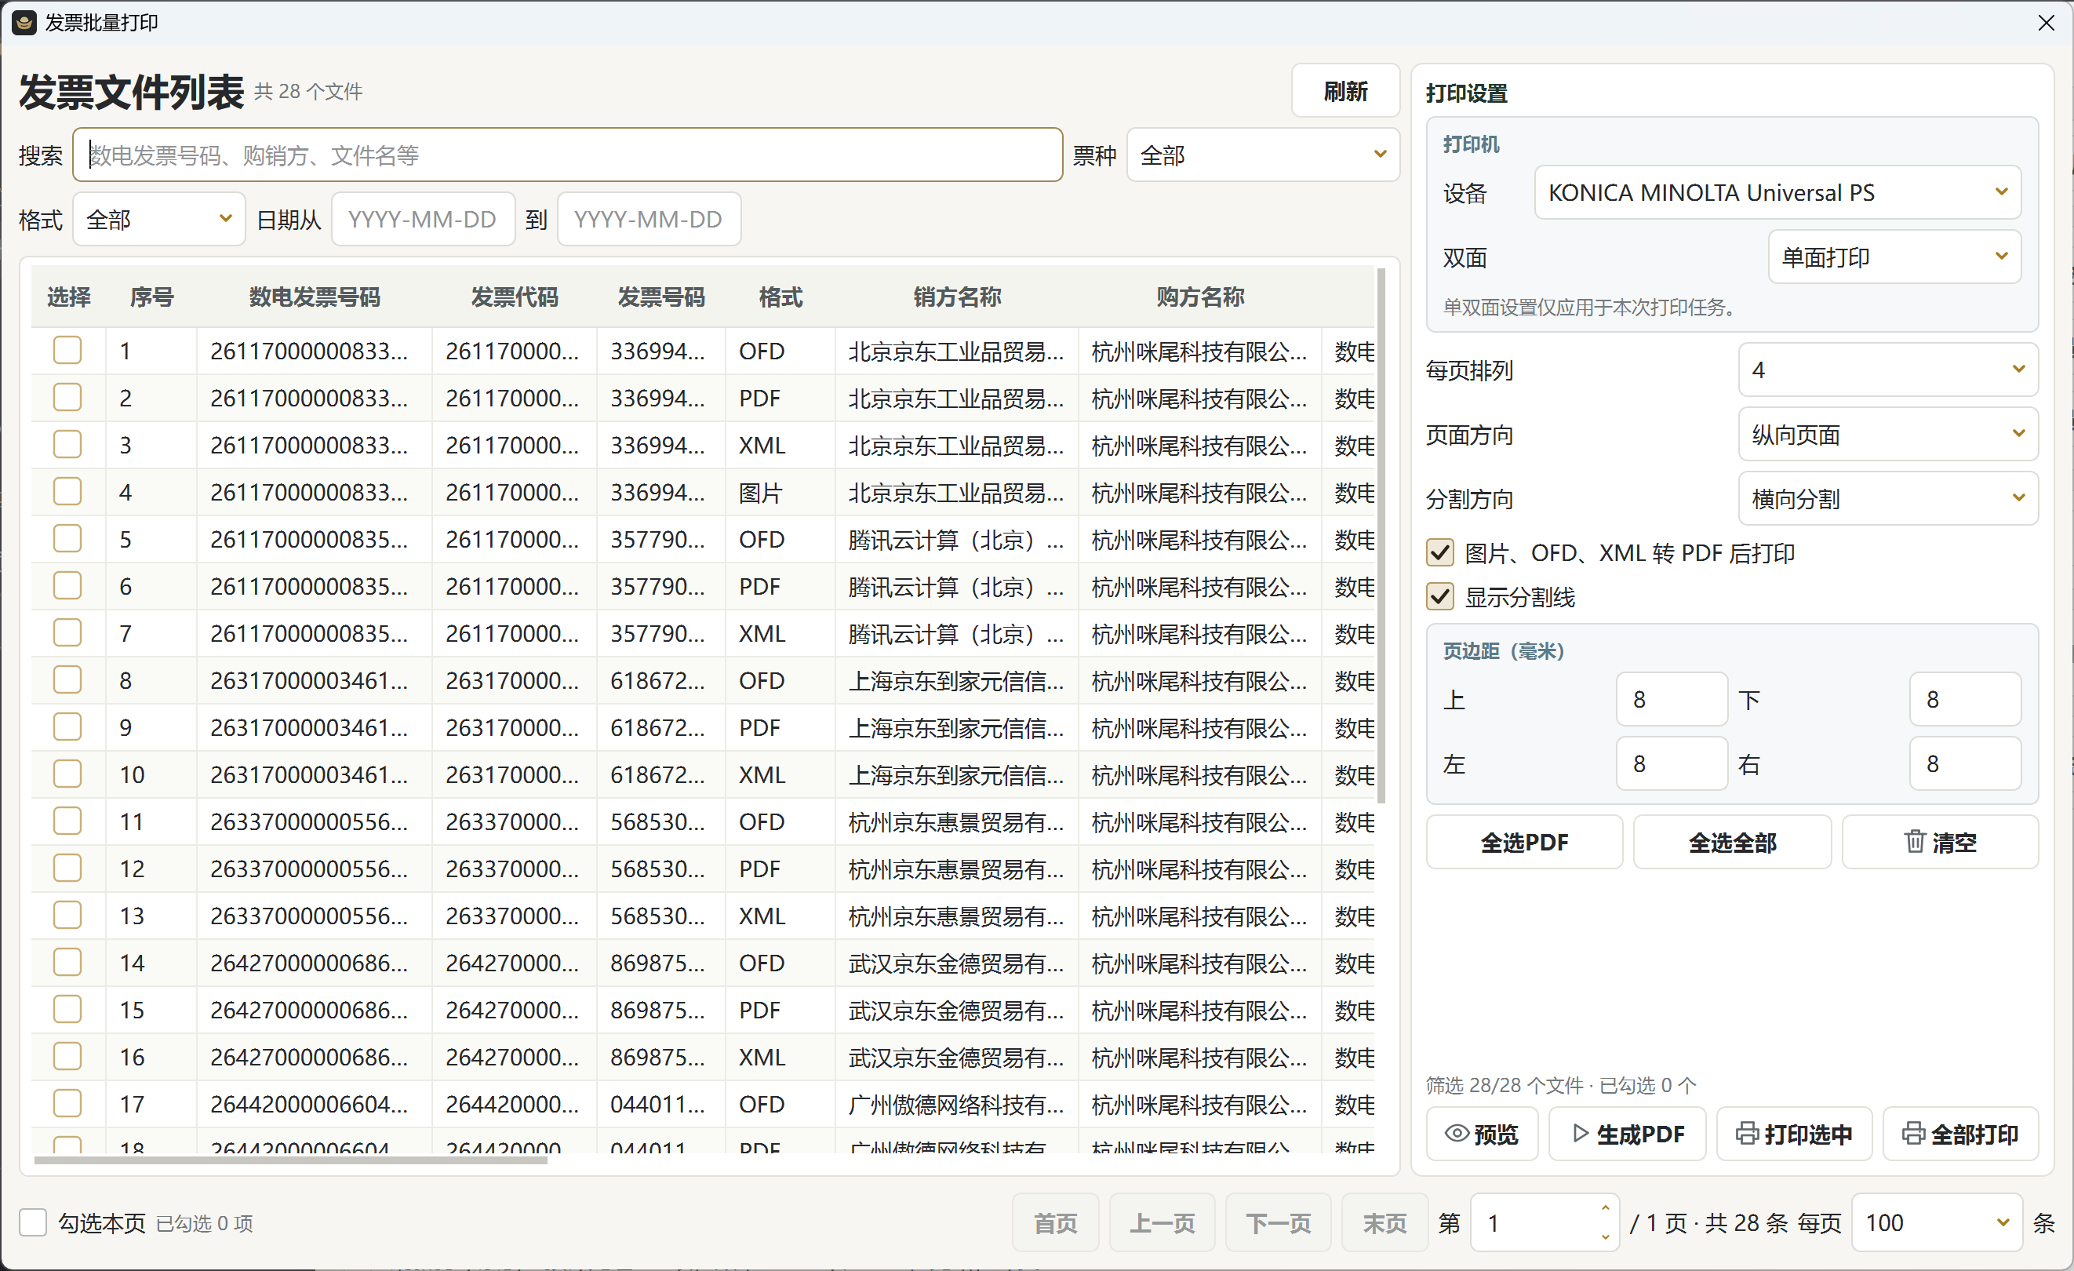Click the 末页 button
Image resolution: width=2074 pixels, height=1271 pixels.
pyautogui.click(x=1384, y=1222)
